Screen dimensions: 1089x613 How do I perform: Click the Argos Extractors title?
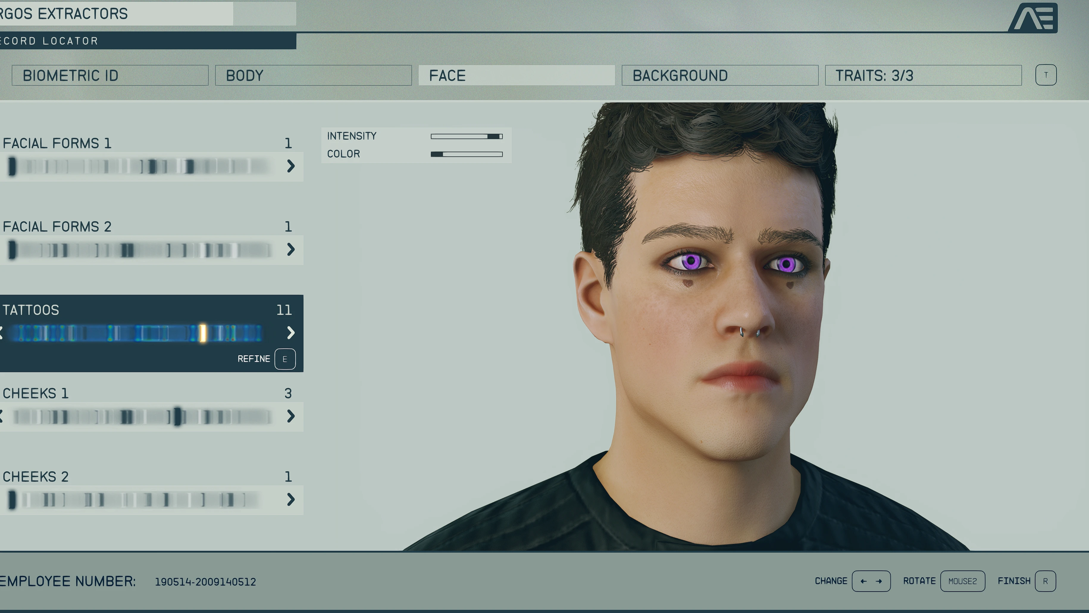click(x=64, y=13)
